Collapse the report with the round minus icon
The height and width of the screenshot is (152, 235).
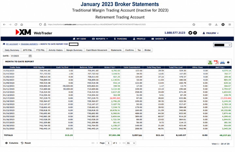click(228, 62)
